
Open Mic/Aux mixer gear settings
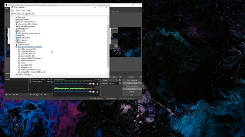[x=98, y=92]
